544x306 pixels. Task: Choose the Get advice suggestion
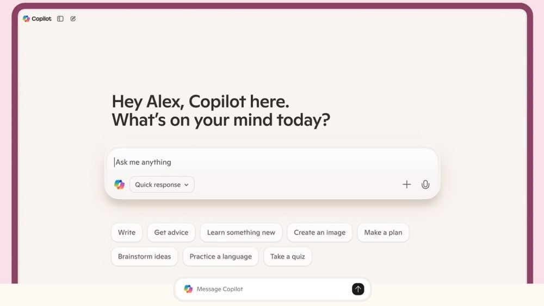click(171, 233)
